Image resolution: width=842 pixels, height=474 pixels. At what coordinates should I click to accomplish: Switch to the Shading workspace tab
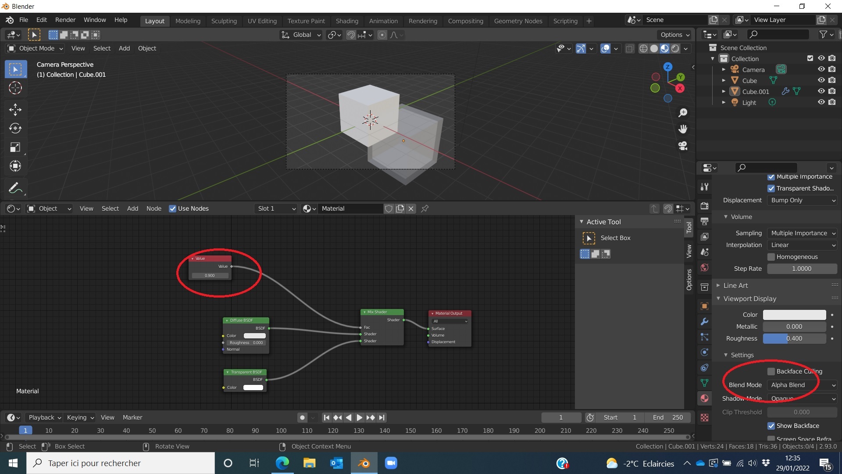point(346,21)
